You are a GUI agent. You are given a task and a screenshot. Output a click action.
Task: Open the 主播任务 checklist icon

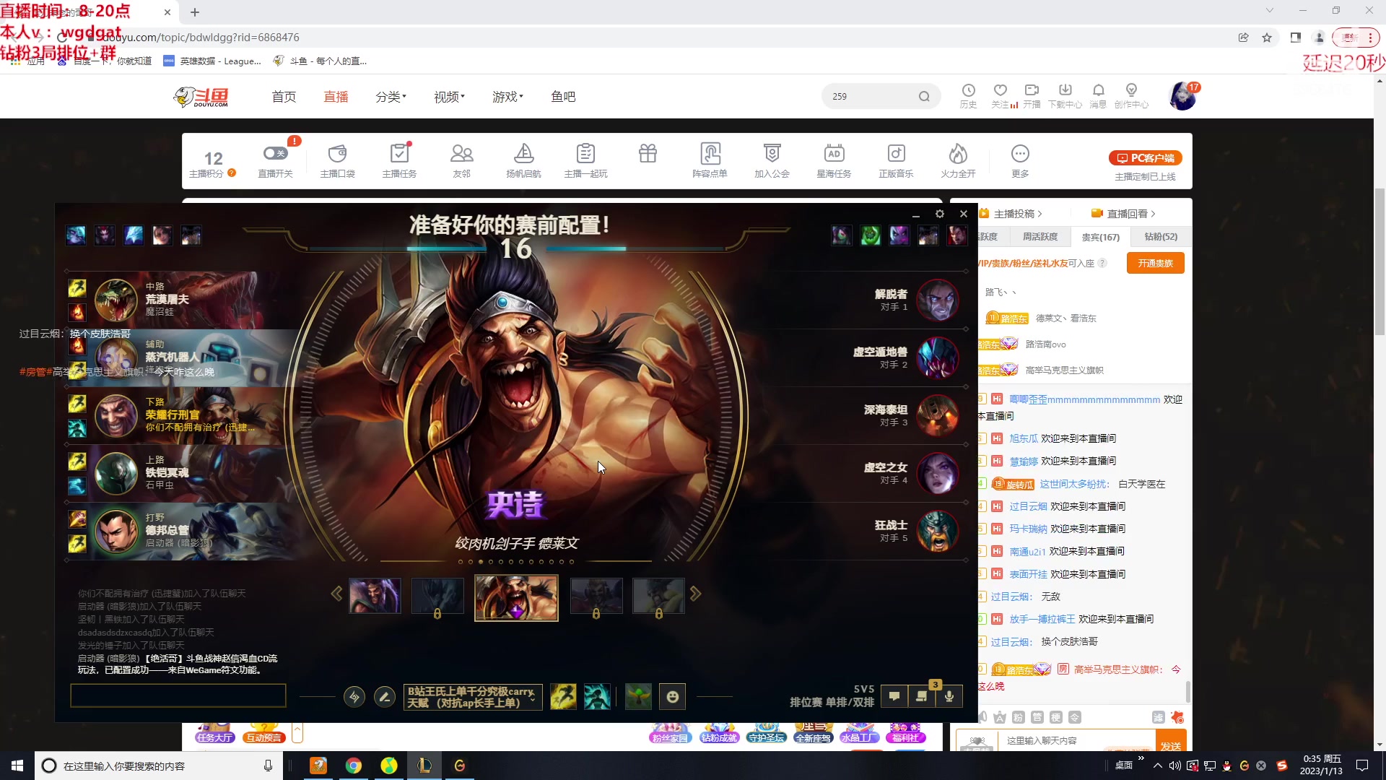point(399,154)
